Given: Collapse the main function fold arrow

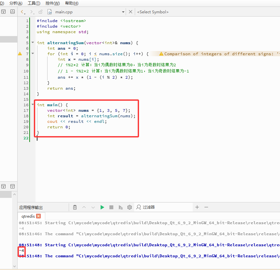Looking at the screenshot, I should pyautogui.click(x=33, y=104).
